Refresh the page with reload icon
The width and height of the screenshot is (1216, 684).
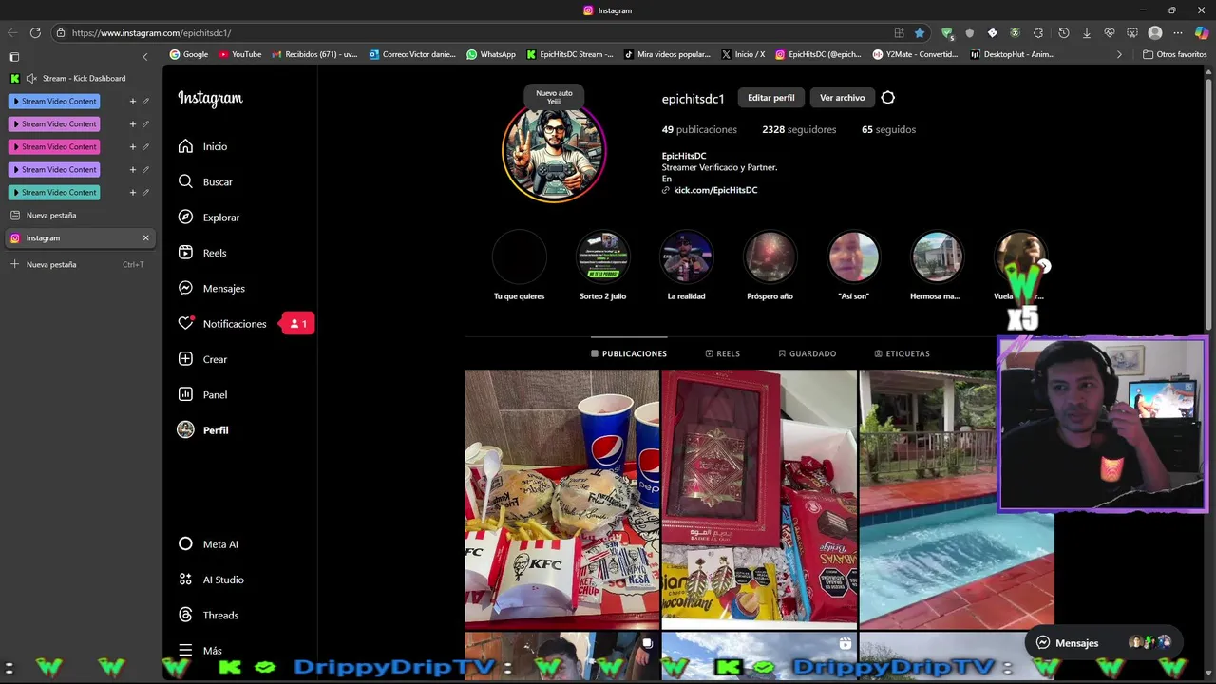pyautogui.click(x=35, y=32)
